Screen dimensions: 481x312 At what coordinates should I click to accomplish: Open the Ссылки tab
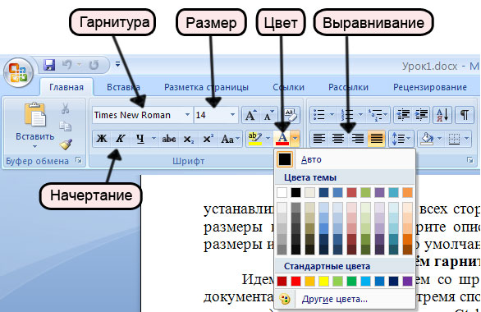[x=288, y=87]
